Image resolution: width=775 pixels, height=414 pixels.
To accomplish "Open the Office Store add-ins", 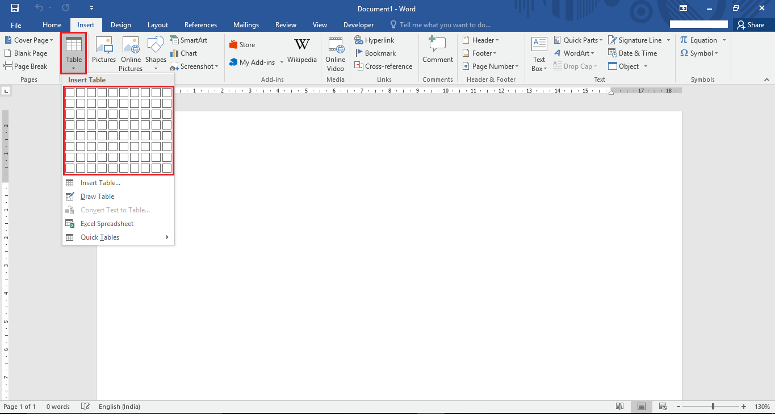I will coord(242,45).
